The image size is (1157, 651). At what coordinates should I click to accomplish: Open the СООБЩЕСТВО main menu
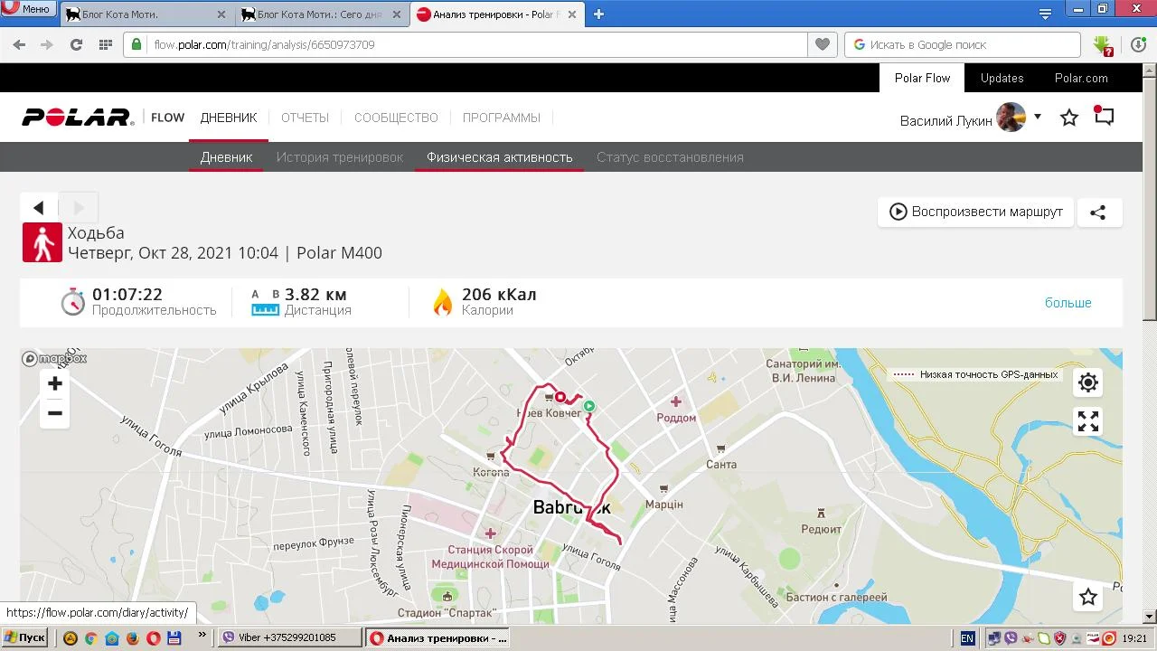(396, 118)
